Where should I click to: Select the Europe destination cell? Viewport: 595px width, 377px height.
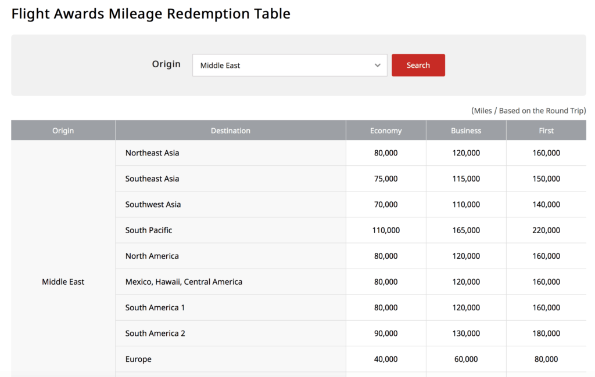pyautogui.click(x=138, y=359)
